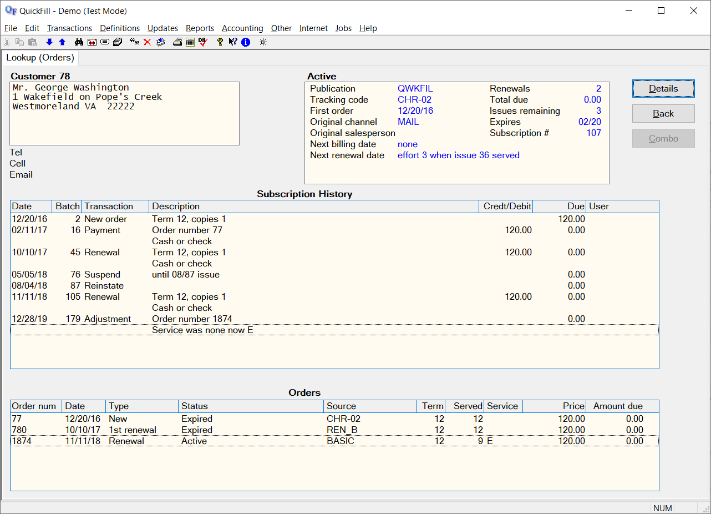Click the blue info circle icon
The width and height of the screenshot is (711, 514).
[246, 42]
